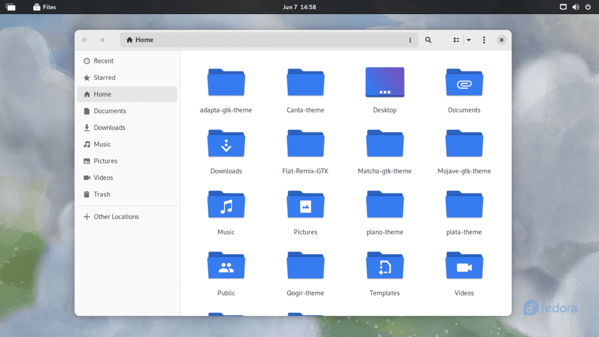The image size is (599, 337).
Task: Click the clock showing Jun 7
Action: [x=299, y=7]
